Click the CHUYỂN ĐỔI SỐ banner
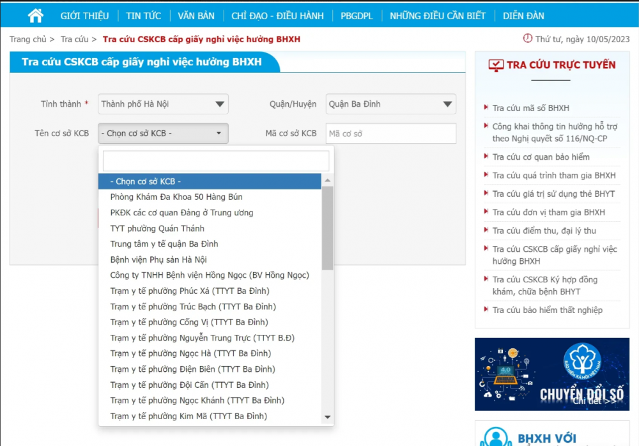 pyautogui.click(x=552, y=374)
